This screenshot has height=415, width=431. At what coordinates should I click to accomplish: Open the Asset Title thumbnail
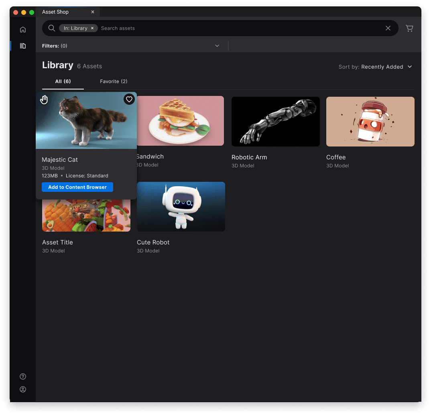86,216
